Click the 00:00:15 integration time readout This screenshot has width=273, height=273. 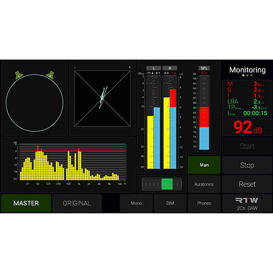pos(255,113)
